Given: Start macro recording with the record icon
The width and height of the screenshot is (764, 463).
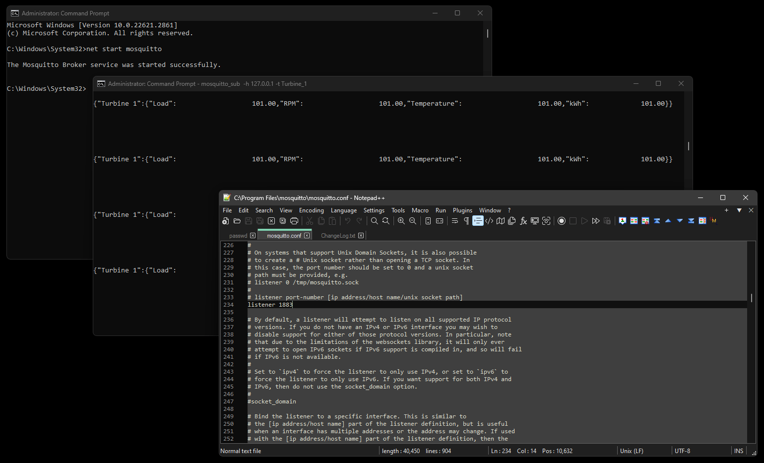Looking at the screenshot, I should coord(562,221).
